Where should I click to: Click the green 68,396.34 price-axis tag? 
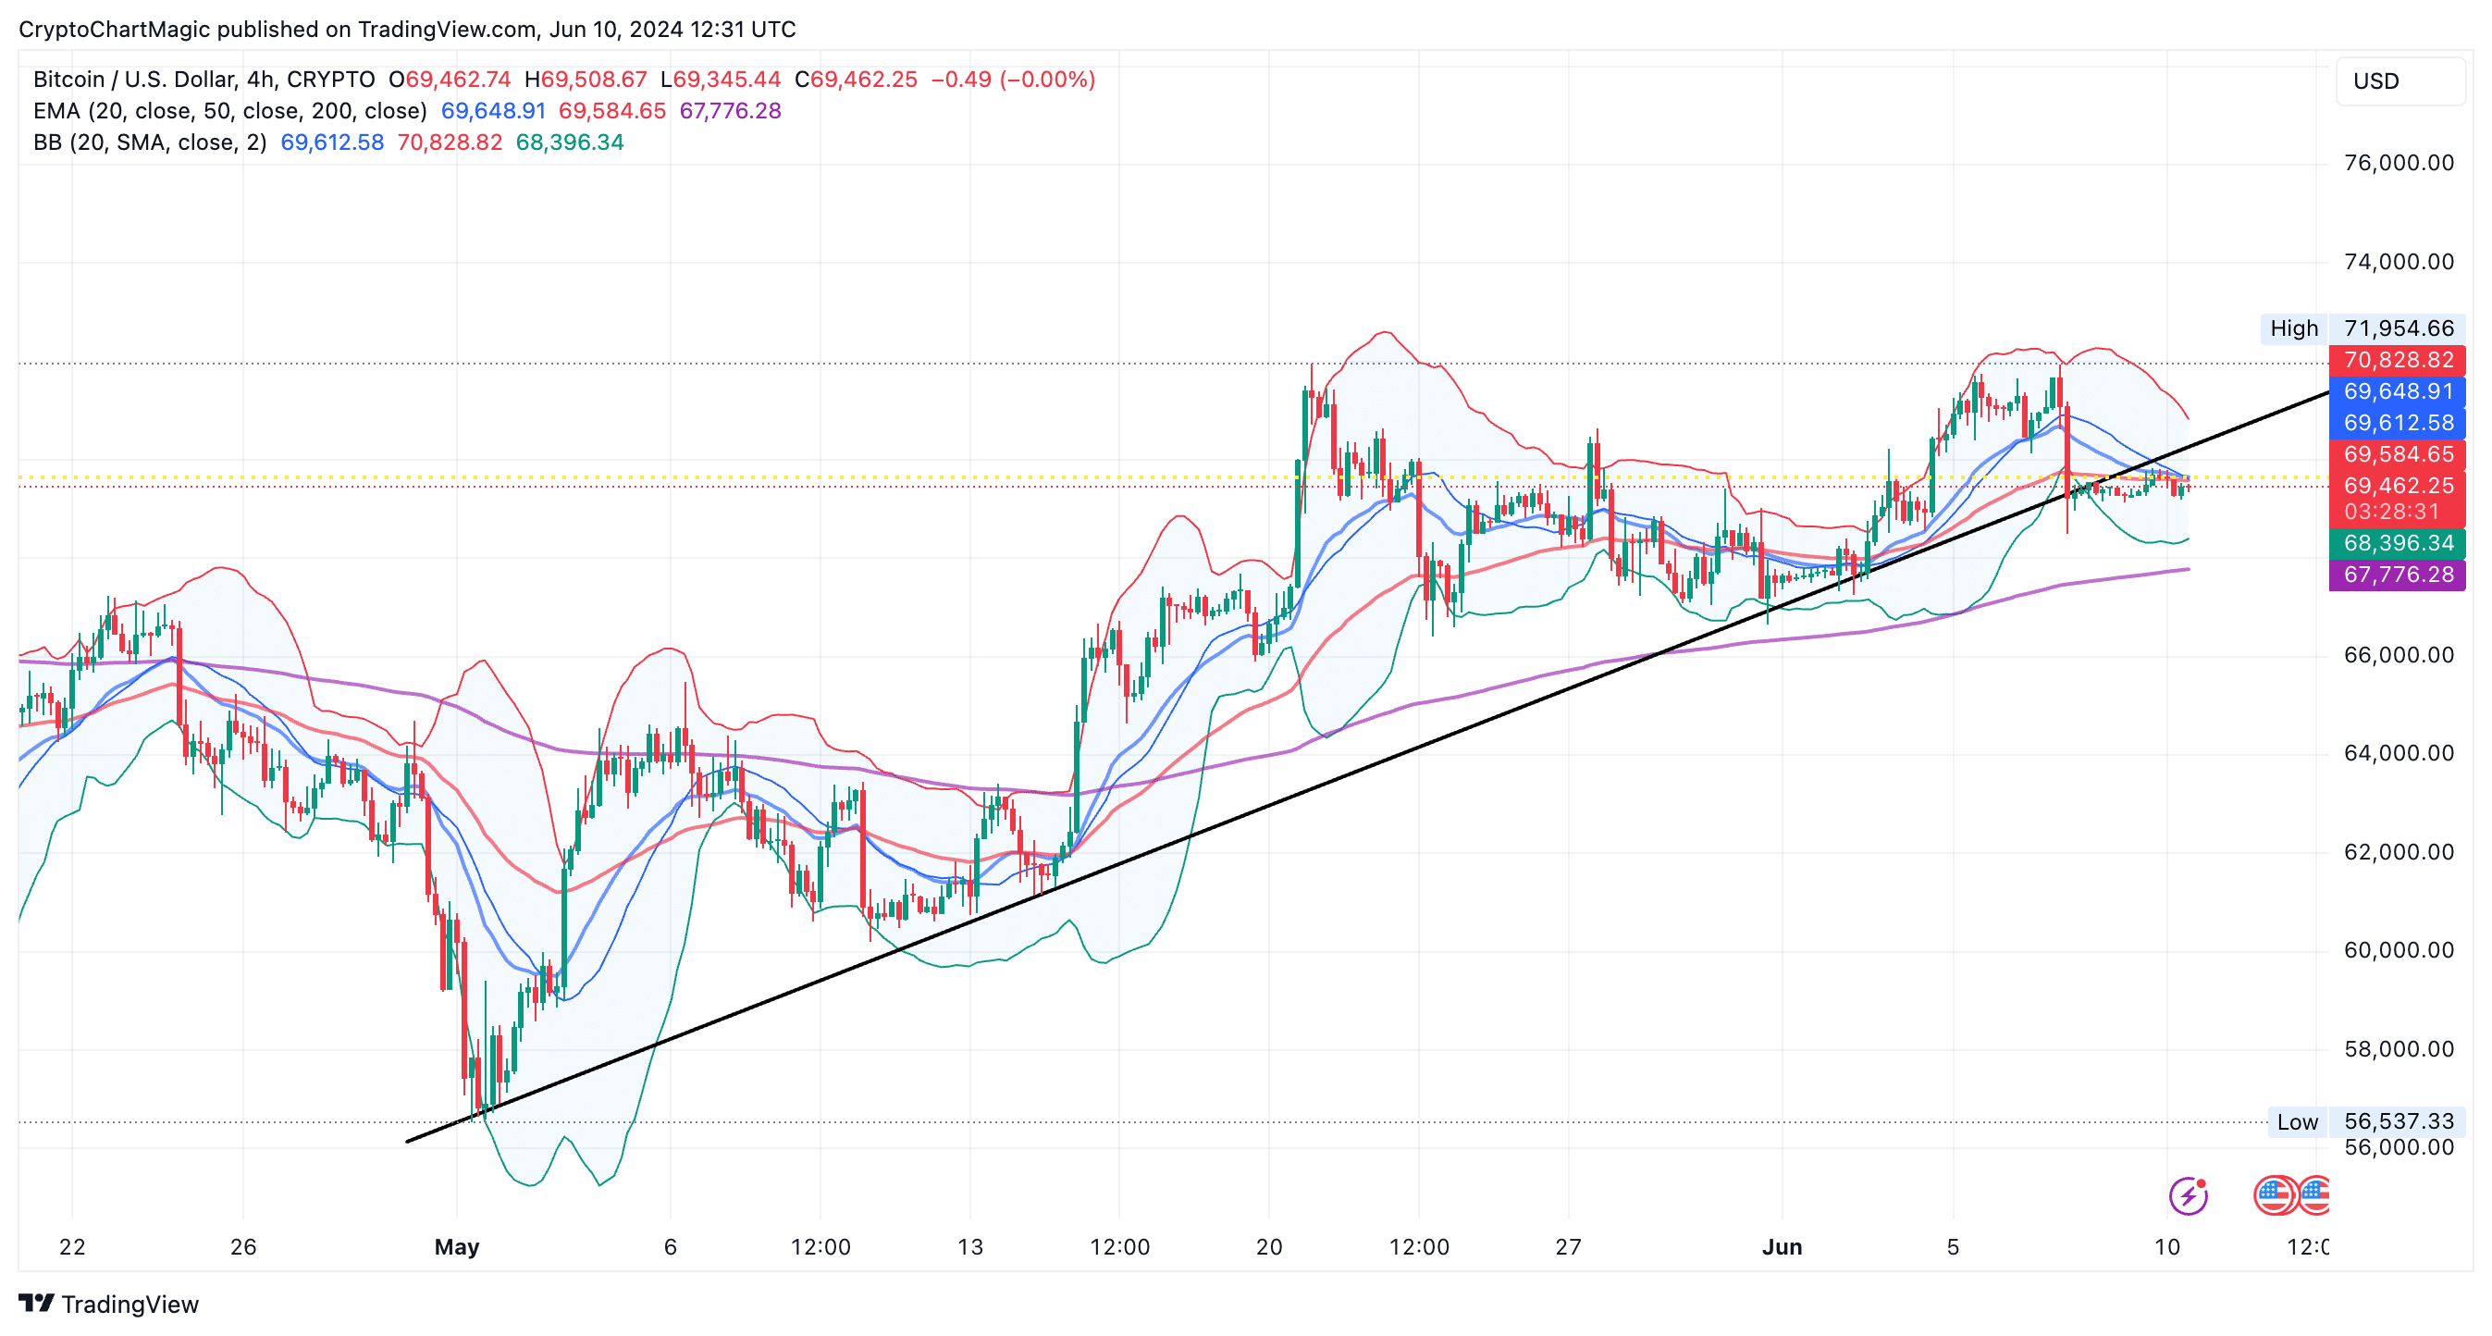(2398, 544)
